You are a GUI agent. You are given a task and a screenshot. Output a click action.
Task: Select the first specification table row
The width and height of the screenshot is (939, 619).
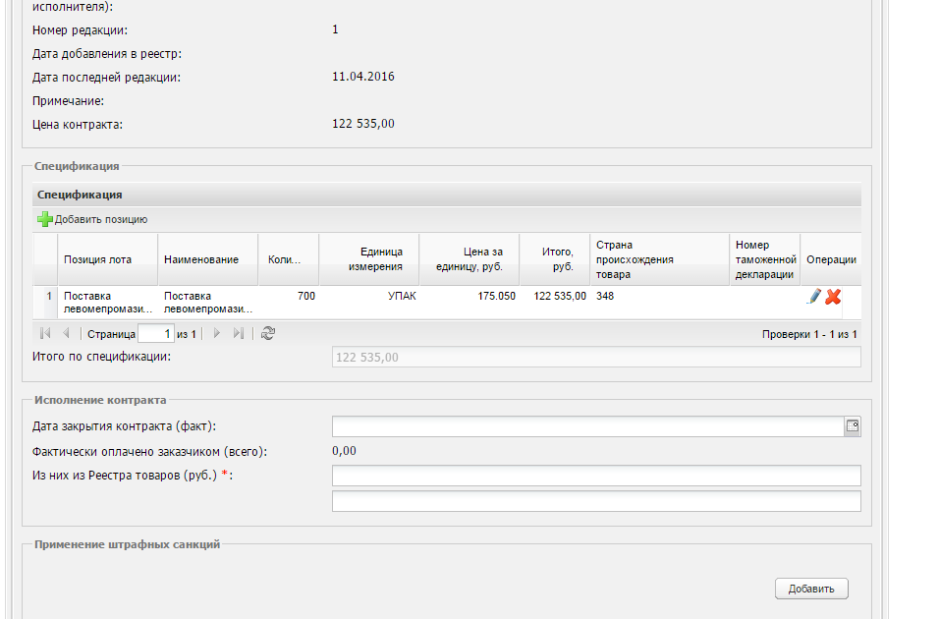click(x=393, y=302)
